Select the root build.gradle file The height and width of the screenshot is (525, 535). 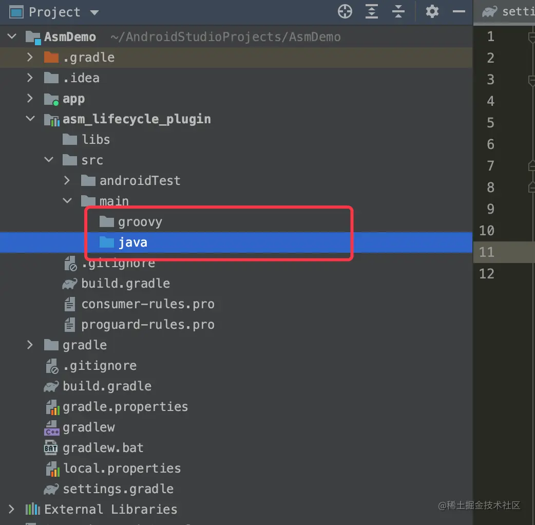point(236,386)
